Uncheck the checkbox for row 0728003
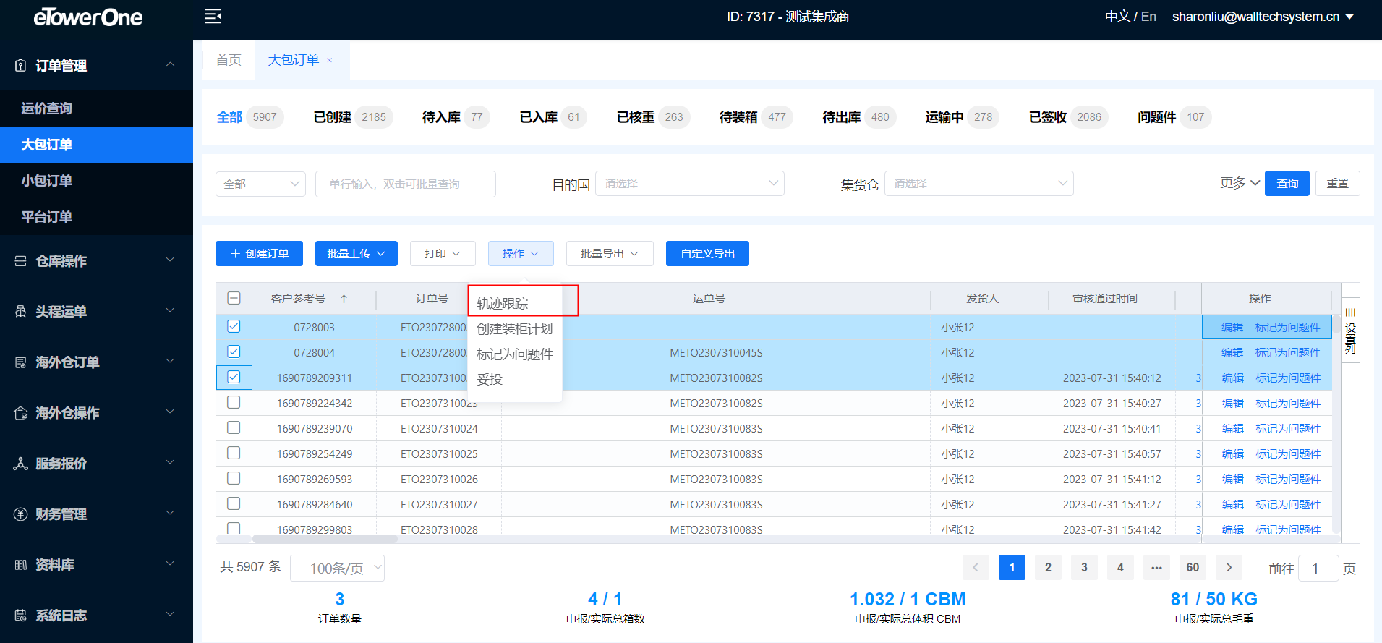Viewport: 1382px width, 643px height. point(234,326)
